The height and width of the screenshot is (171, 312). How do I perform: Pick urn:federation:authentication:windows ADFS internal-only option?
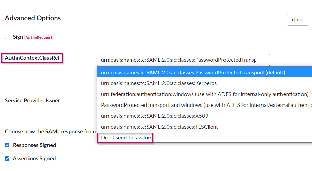[x=204, y=94]
